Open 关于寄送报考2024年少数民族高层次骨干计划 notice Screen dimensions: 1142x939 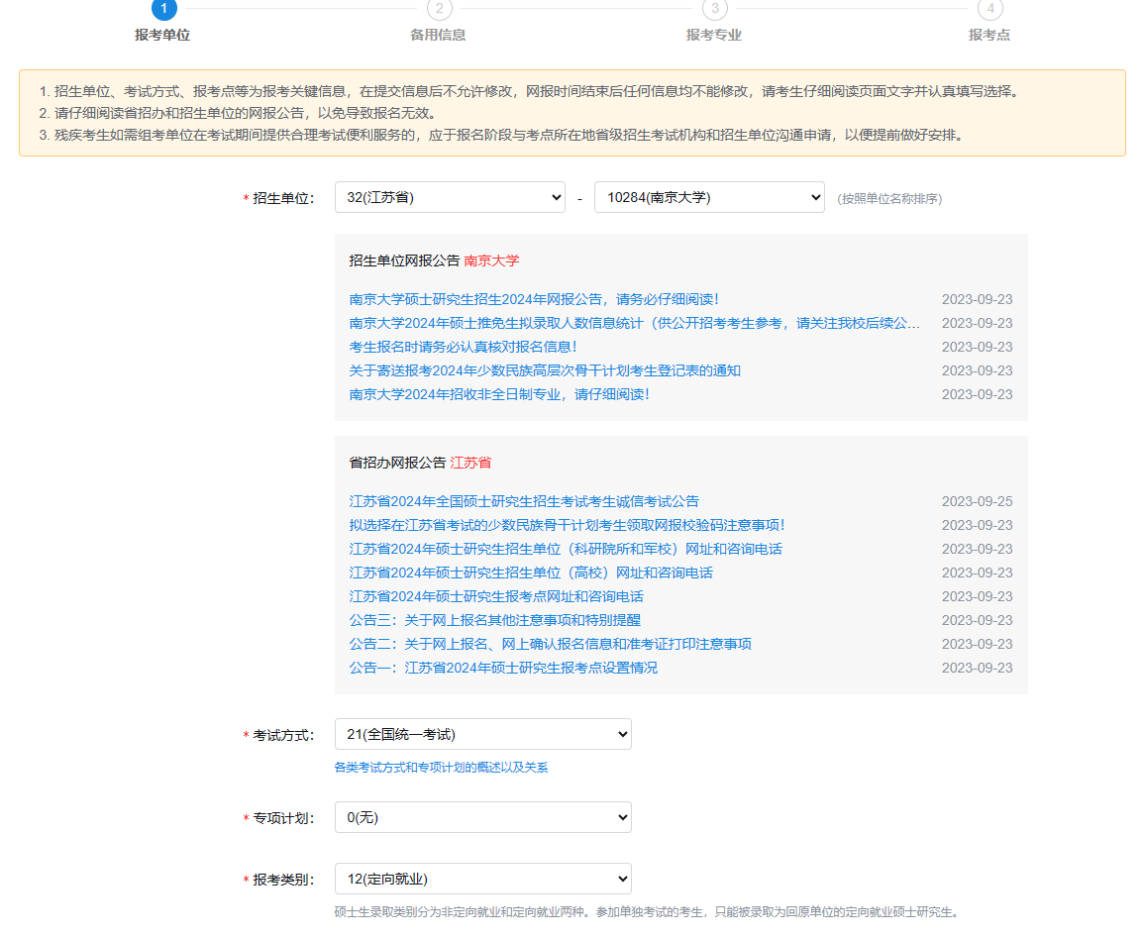click(x=545, y=370)
